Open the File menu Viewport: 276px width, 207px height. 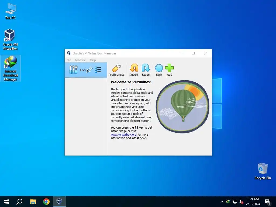coord(69,60)
